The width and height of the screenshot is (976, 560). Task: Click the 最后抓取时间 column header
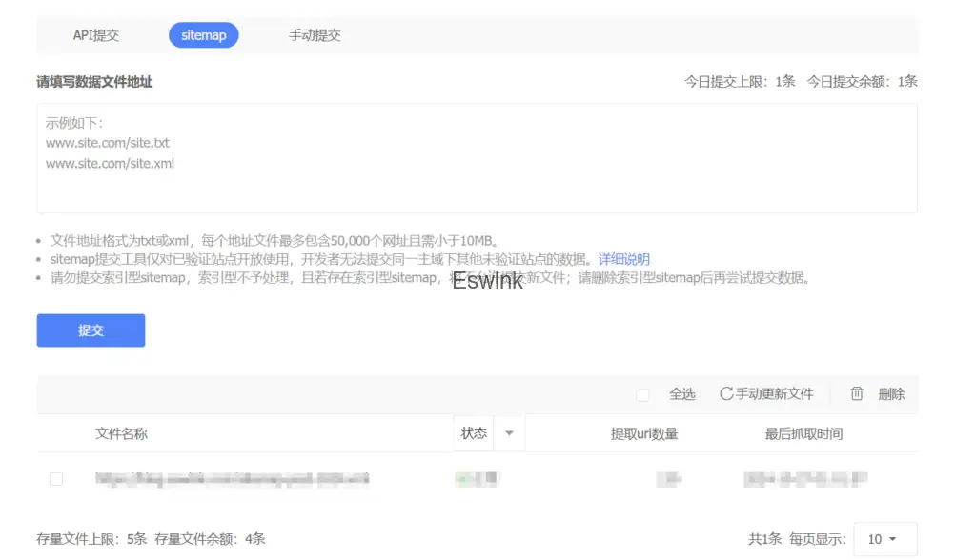[x=803, y=433]
